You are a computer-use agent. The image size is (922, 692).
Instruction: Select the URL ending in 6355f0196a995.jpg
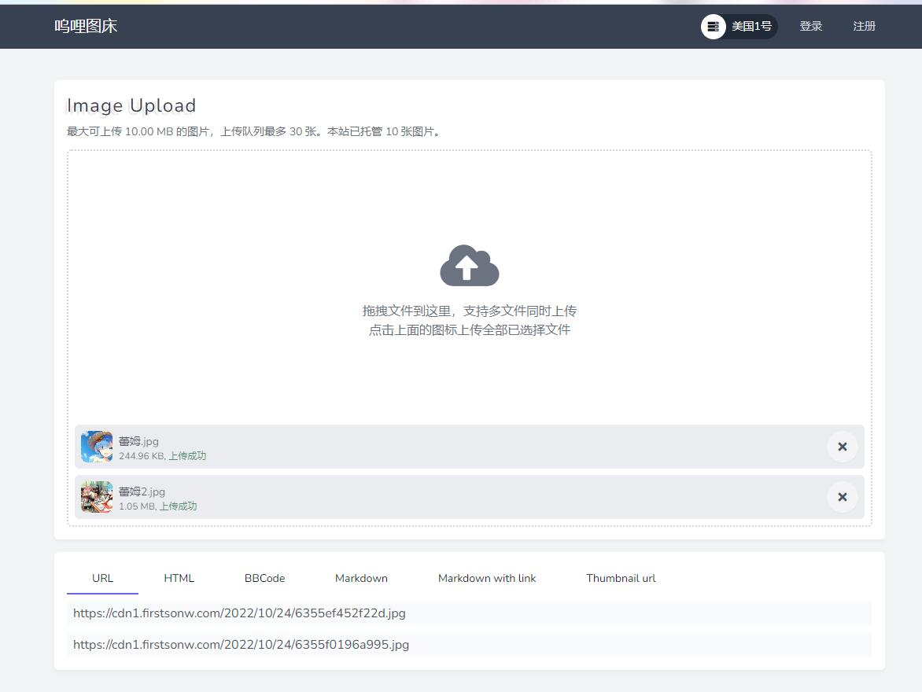(x=469, y=645)
